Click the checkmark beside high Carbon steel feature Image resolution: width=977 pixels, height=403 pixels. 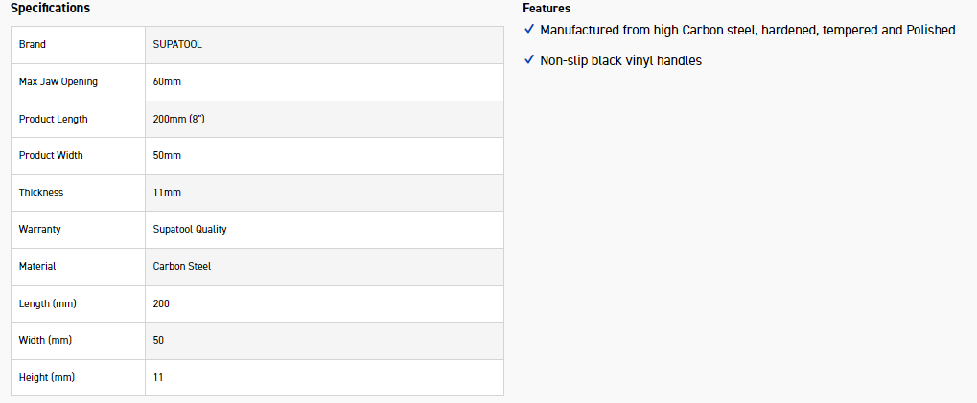[x=529, y=30]
